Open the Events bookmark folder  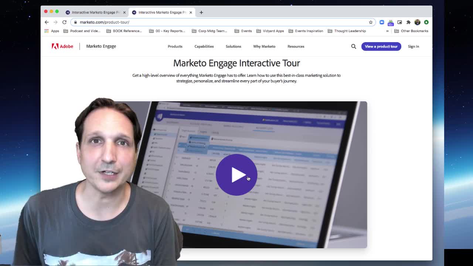[x=243, y=31]
